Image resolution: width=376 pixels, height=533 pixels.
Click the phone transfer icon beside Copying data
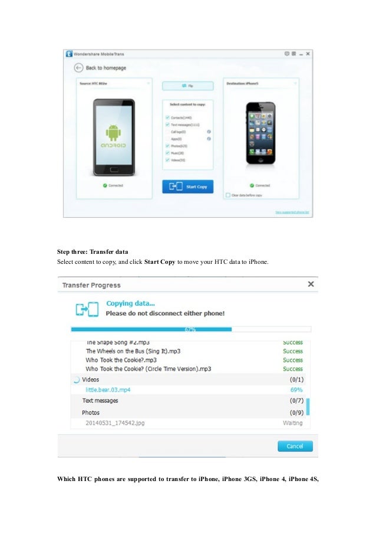87,309
